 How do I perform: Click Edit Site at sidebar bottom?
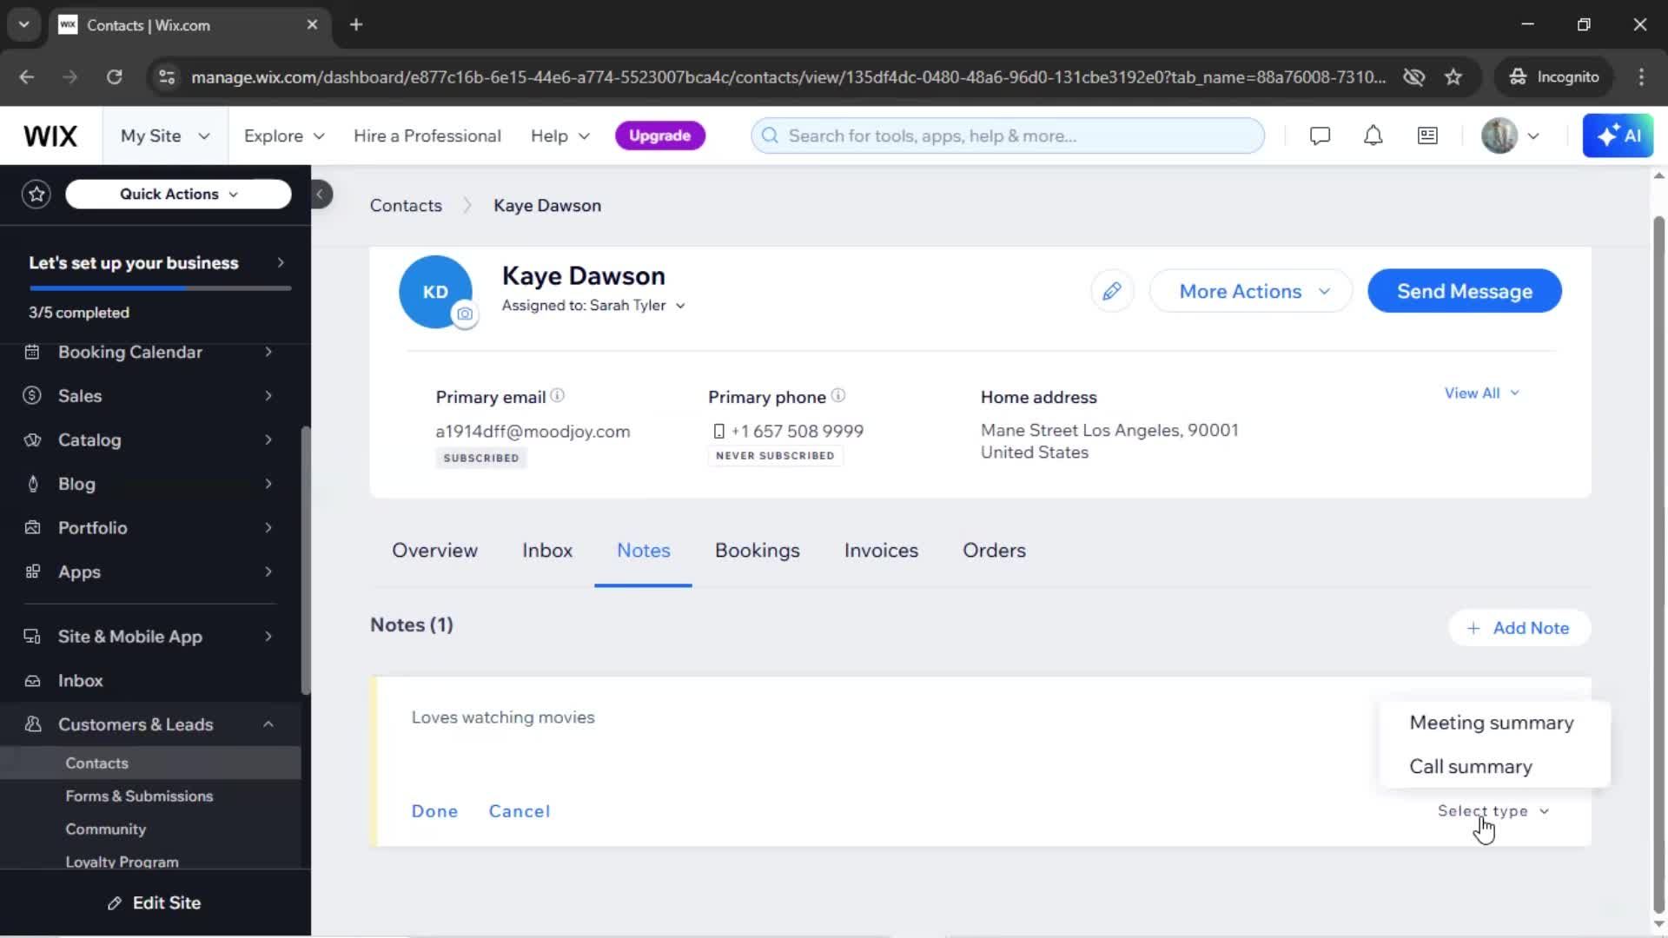[x=156, y=903]
